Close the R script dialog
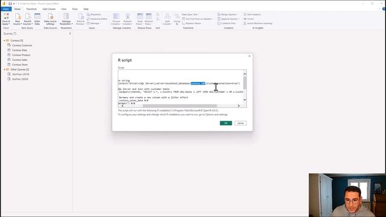Viewport: 386px width, 217px height. pos(249,56)
